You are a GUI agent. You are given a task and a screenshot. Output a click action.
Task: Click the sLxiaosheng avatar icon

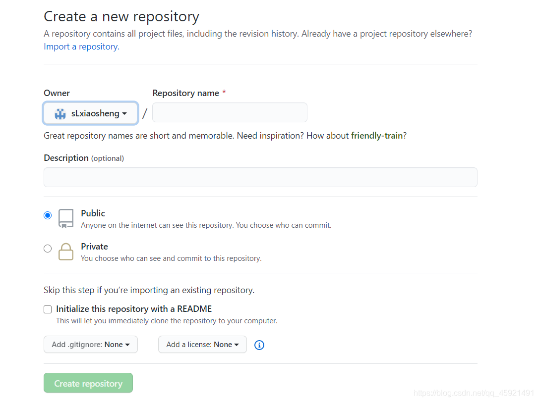tap(60, 113)
